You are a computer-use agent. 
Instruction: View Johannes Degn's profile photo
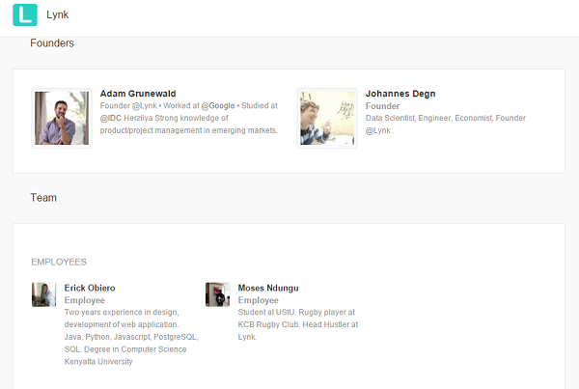tap(327, 118)
